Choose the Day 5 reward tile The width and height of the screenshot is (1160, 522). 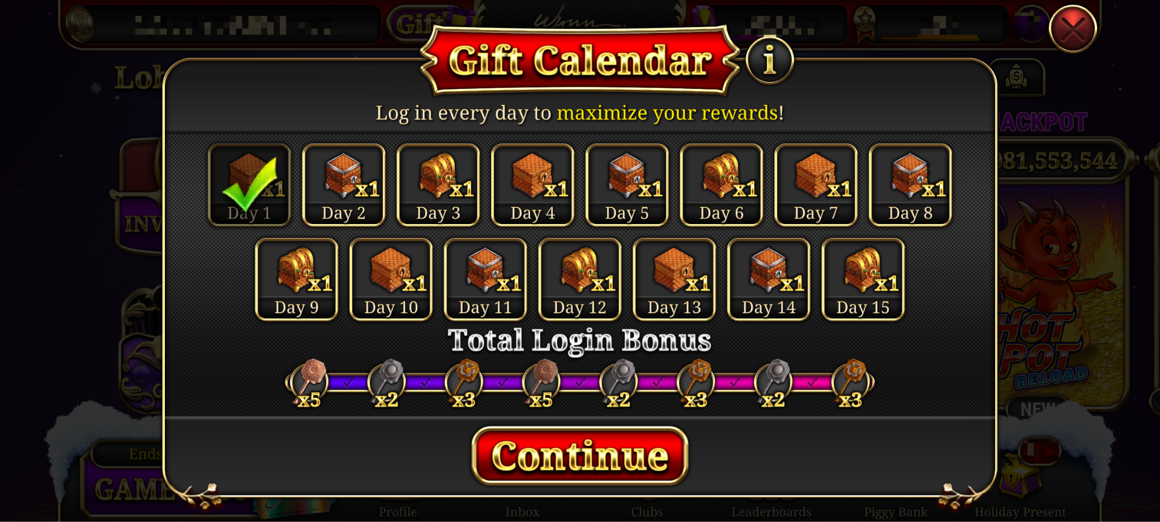tap(627, 185)
